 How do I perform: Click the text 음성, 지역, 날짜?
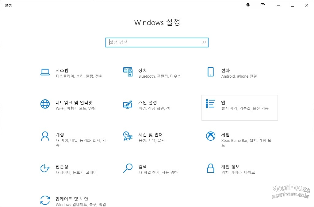(151, 140)
